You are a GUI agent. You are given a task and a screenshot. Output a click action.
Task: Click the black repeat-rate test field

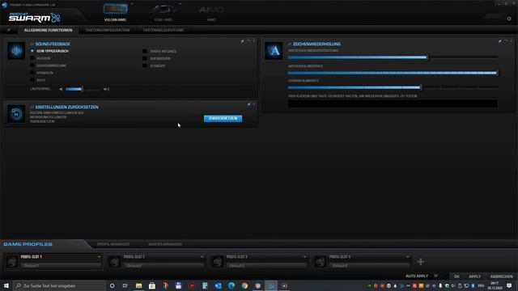point(393,104)
